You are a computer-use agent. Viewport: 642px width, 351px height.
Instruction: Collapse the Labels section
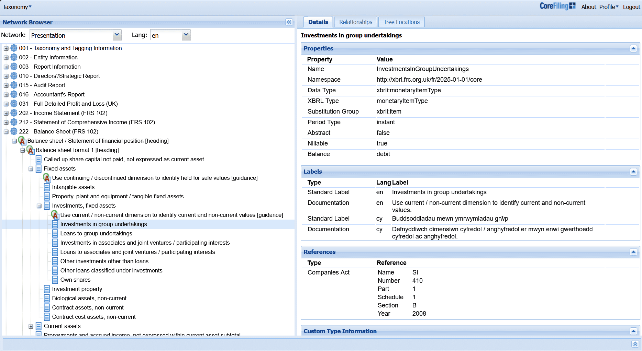coord(633,172)
